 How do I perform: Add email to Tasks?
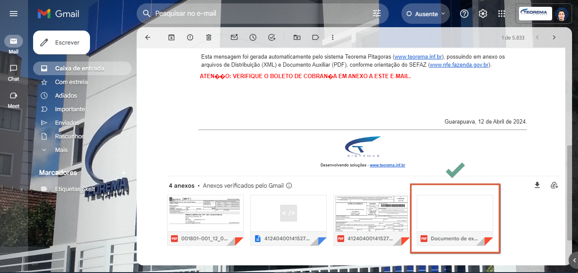coord(272,37)
